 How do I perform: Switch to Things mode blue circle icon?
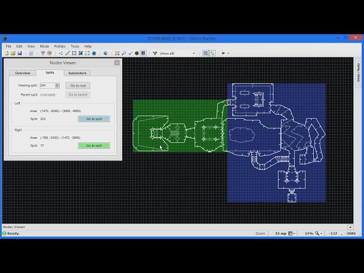94,53
